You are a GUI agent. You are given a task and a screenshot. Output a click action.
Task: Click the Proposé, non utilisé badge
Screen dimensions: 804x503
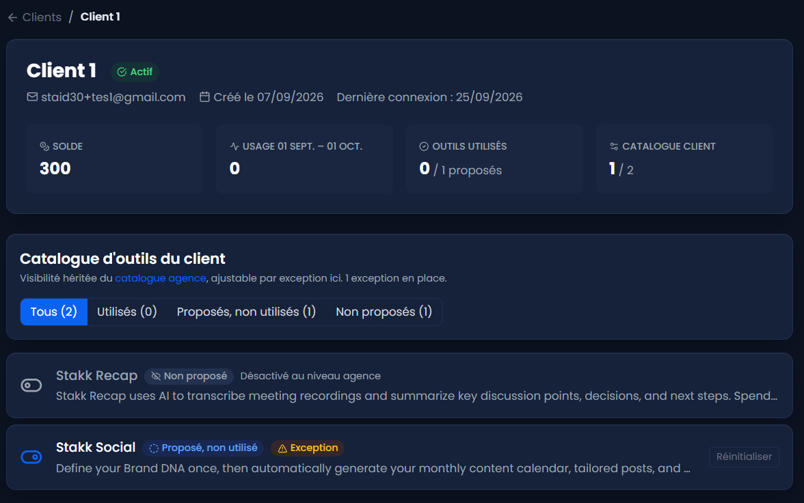pos(204,448)
